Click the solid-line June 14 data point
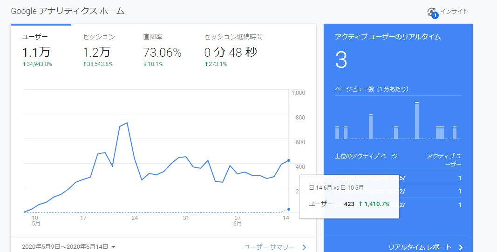This screenshot has width=497, height=252. (x=289, y=160)
